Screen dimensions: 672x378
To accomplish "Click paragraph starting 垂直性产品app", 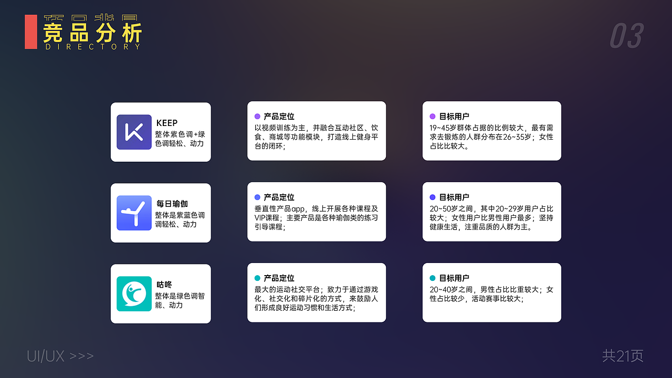I will (317, 218).
